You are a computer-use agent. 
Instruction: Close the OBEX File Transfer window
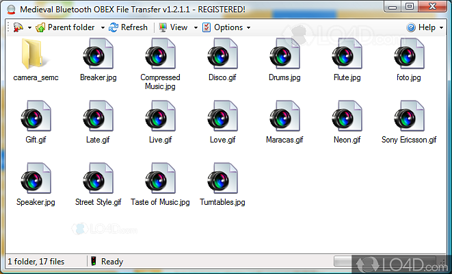pyautogui.click(x=432, y=7)
